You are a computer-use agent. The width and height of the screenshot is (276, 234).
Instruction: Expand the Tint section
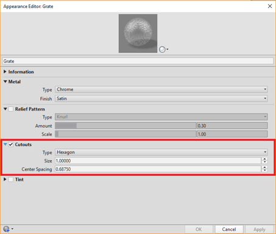click(x=5, y=180)
